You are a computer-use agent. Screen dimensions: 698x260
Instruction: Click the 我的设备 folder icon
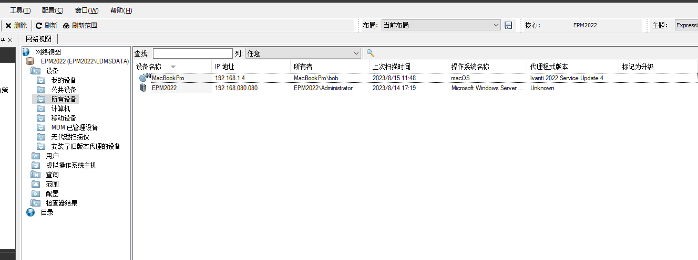(41, 80)
